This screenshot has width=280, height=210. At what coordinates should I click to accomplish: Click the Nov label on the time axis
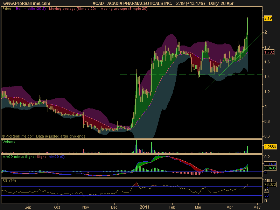85,207
